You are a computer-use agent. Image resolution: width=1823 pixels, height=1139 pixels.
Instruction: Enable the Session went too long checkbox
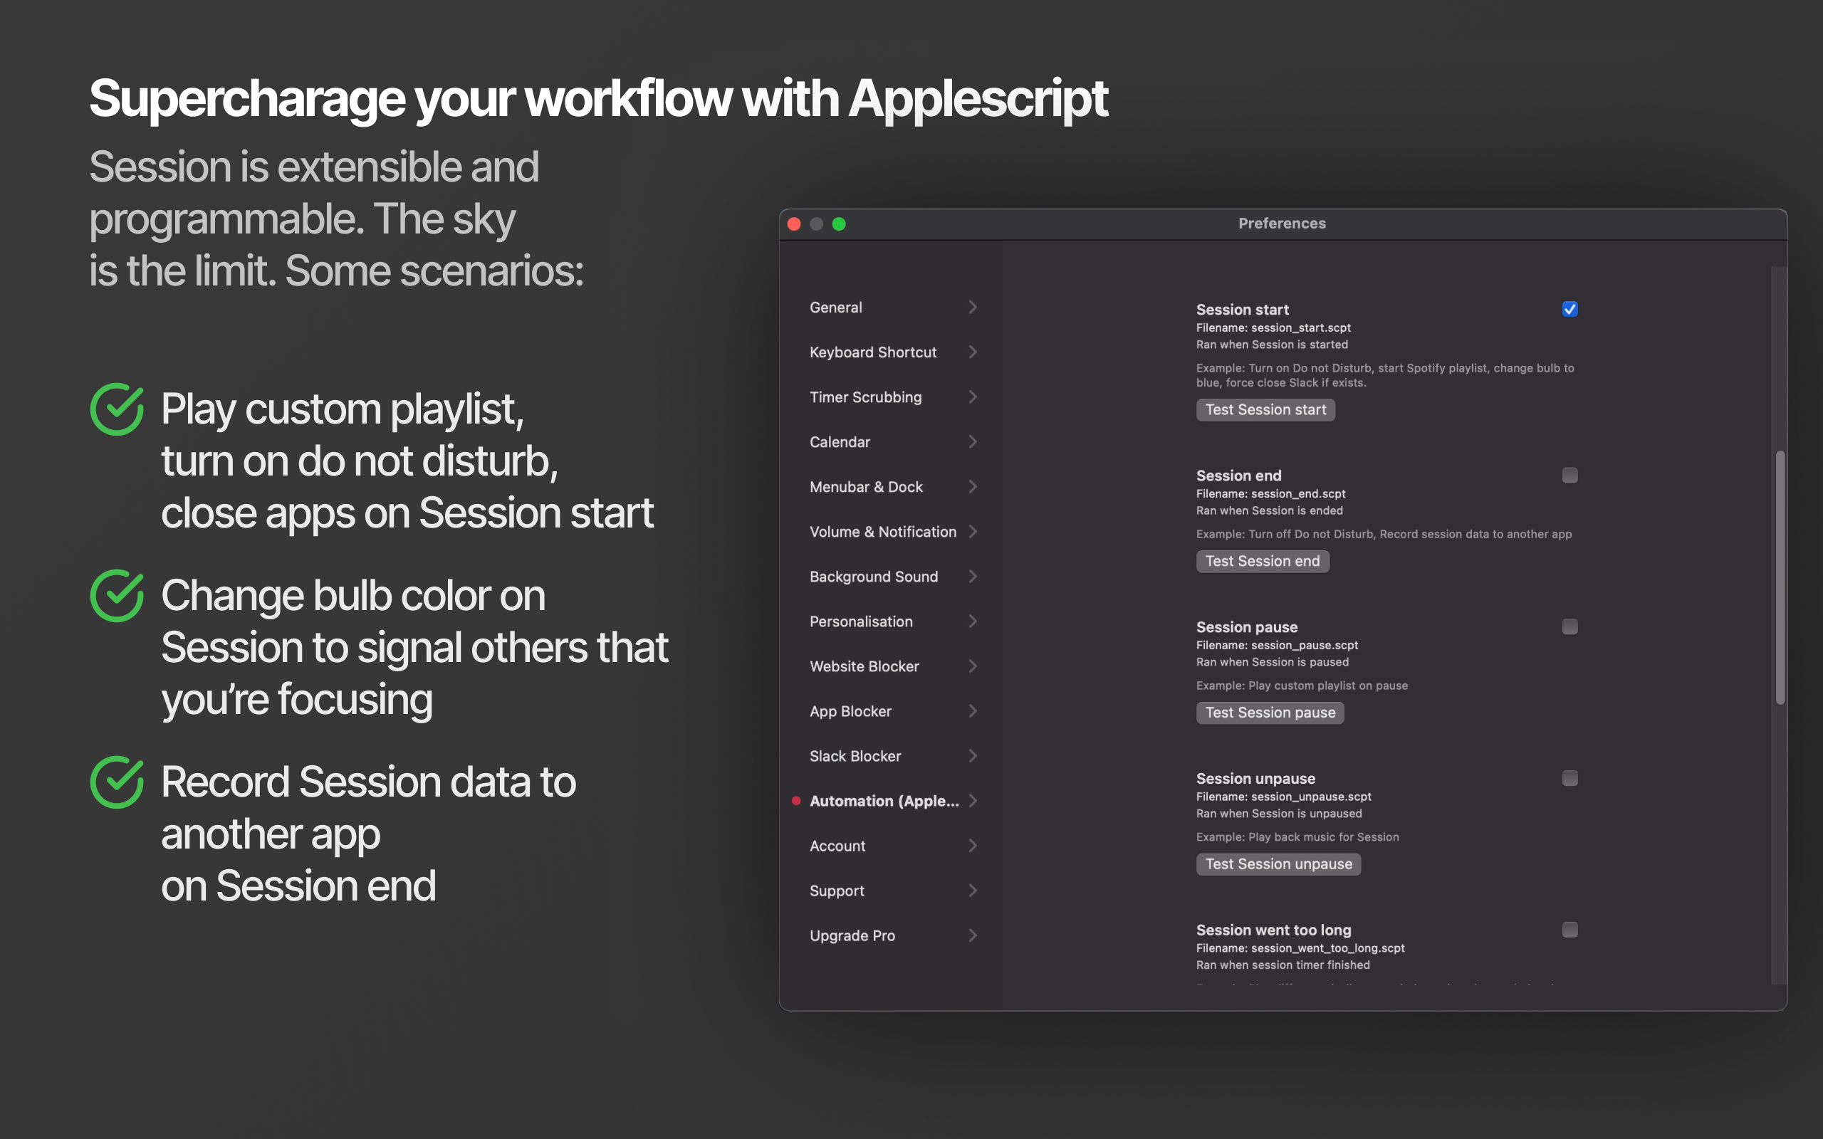coord(1570,930)
